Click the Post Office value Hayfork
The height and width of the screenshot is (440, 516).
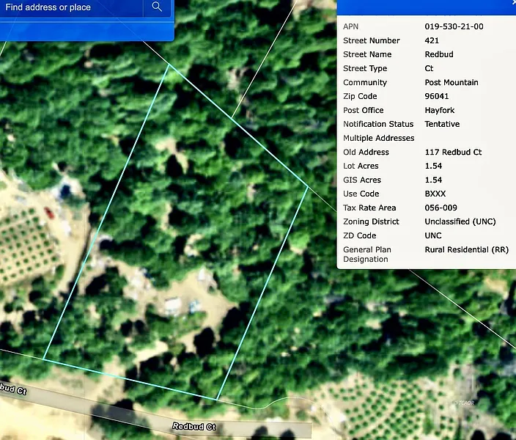(x=440, y=111)
